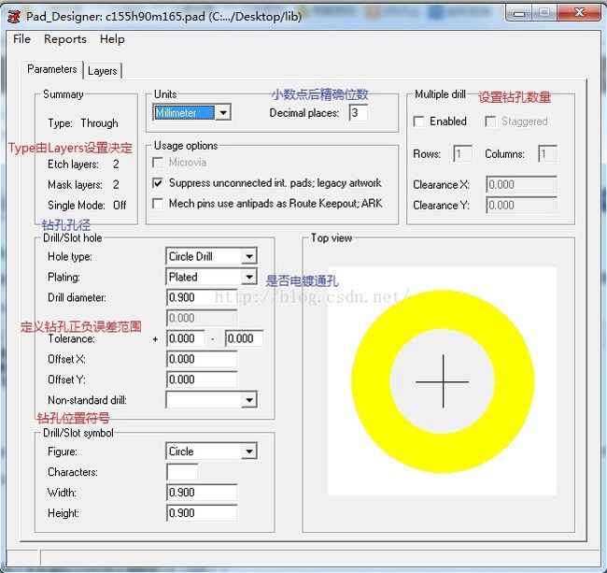Click the Columns input field
This screenshot has width=607, height=573.
pos(547,154)
